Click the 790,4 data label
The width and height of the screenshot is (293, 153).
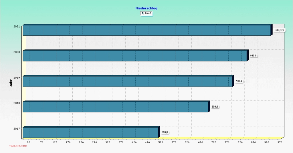pos(239,81)
